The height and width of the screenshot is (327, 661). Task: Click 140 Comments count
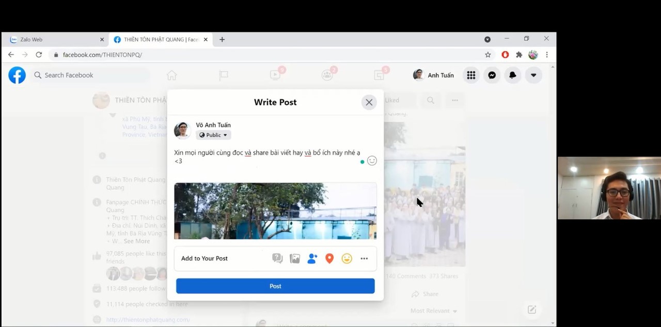pos(405,276)
